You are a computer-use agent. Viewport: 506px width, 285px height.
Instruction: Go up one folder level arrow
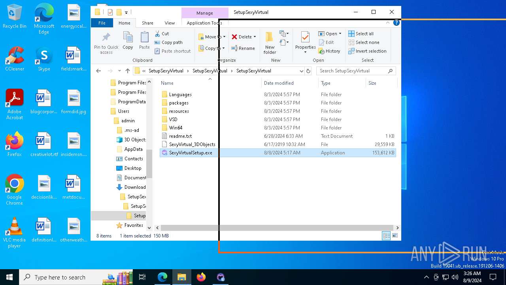tap(127, 71)
